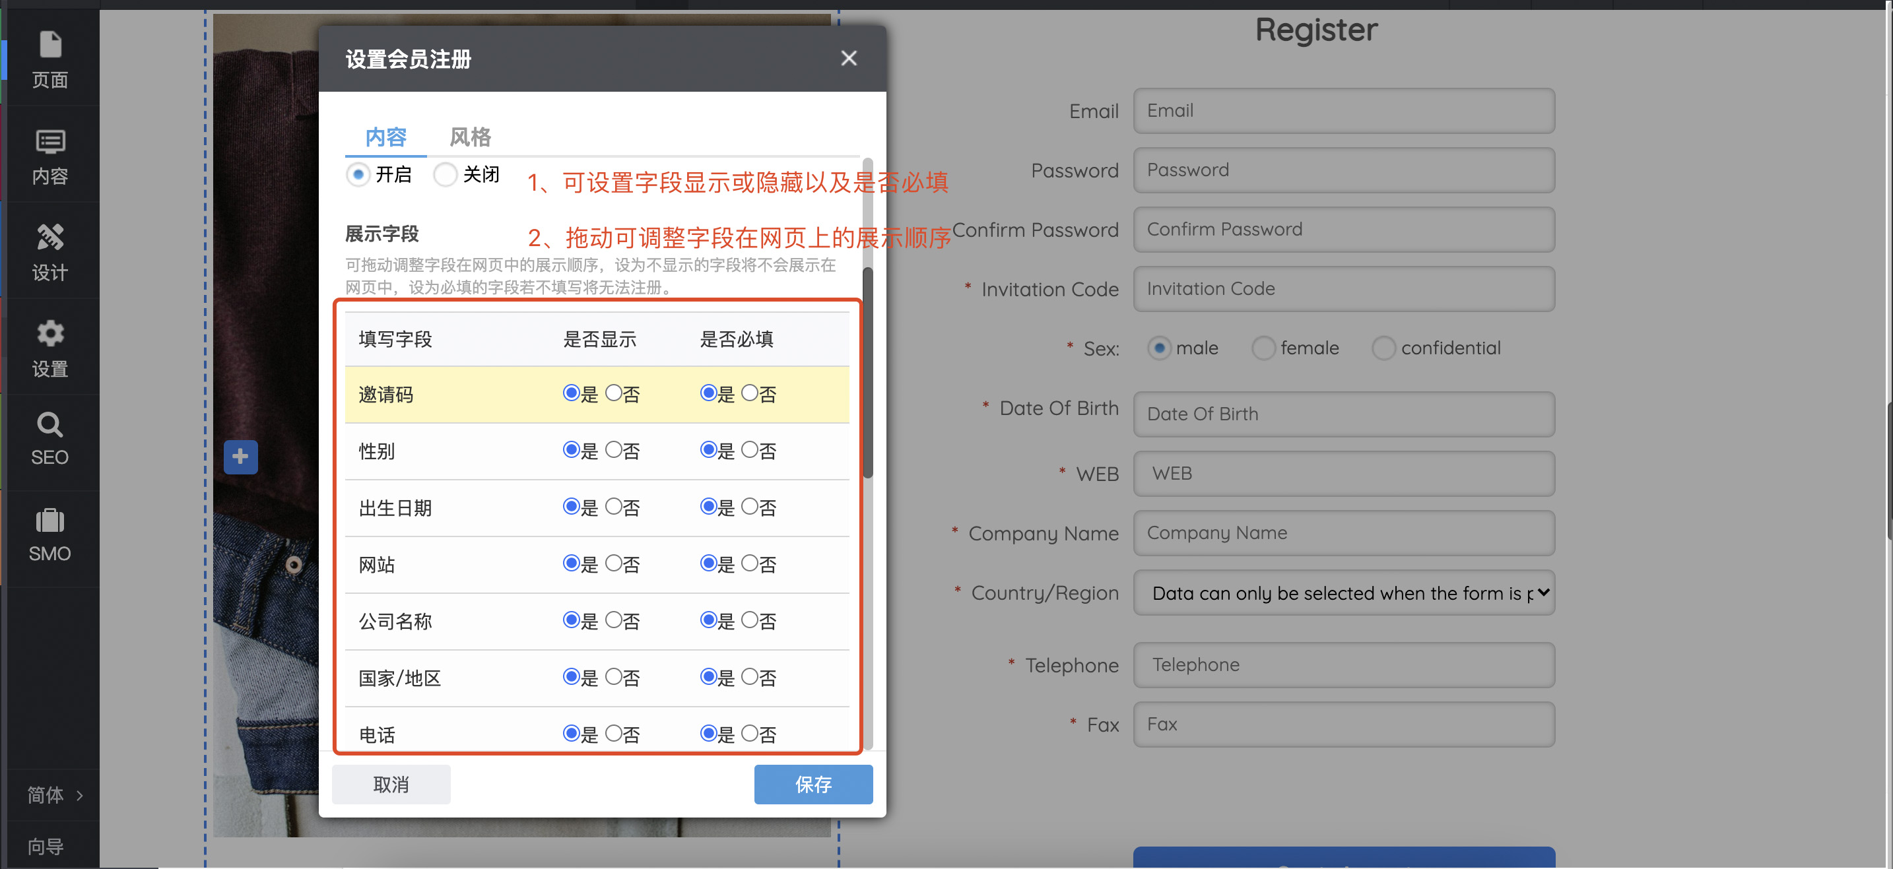Switch to the 内容 tab in dialog
This screenshot has height=869, width=1893.
[x=386, y=137]
